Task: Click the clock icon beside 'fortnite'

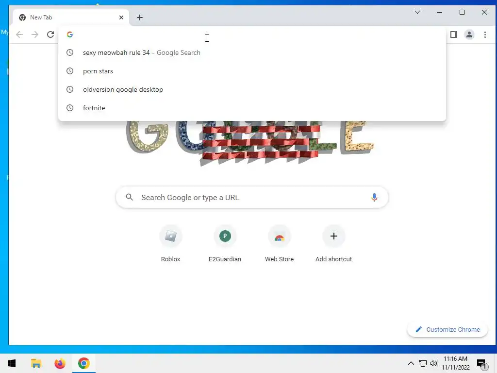Action: point(70,108)
